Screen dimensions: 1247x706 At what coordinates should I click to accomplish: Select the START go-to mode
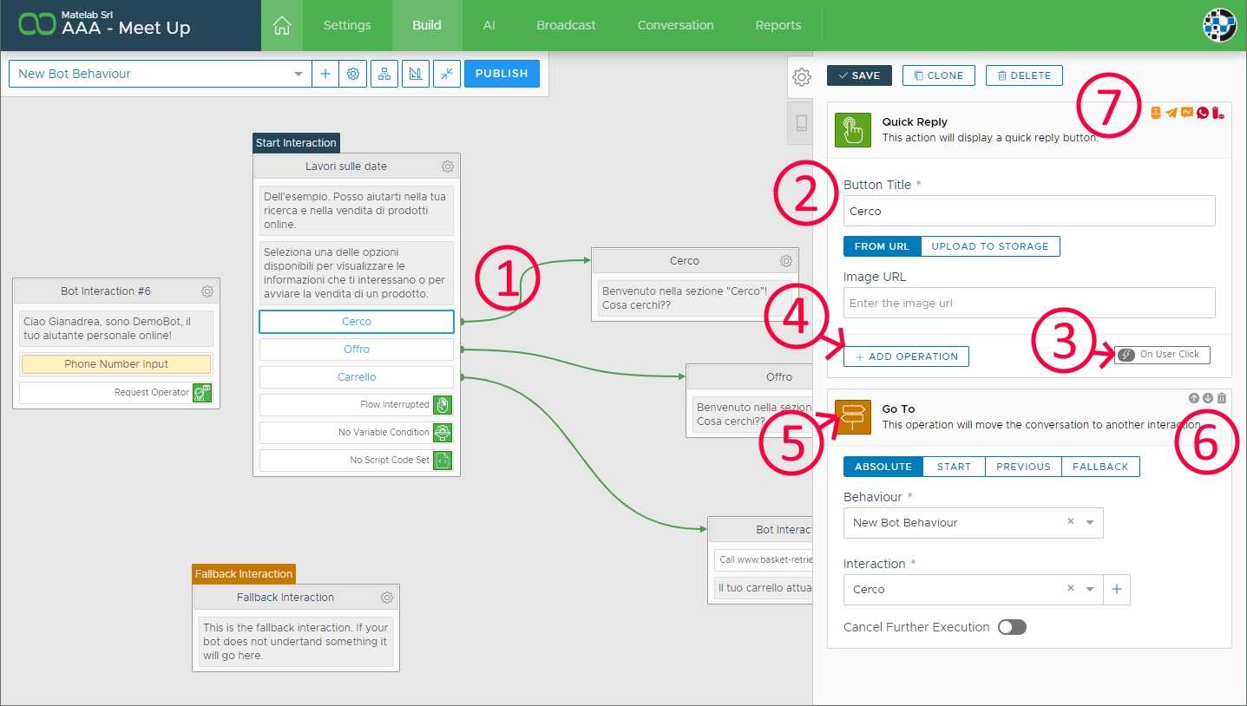954,467
